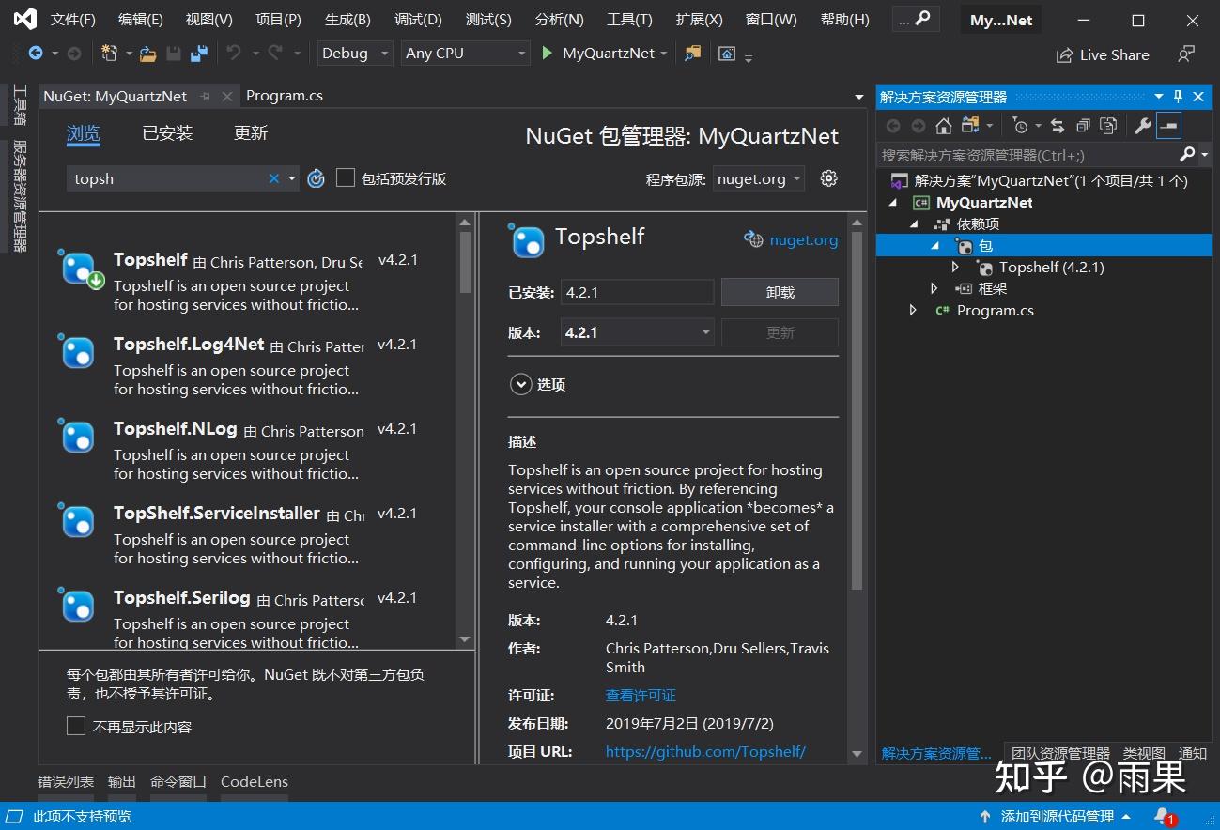This screenshot has height=830, width=1220.
Task: Click Show All Files icon in Solution Explorer
Action: pyautogui.click(x=1108, y=126)
